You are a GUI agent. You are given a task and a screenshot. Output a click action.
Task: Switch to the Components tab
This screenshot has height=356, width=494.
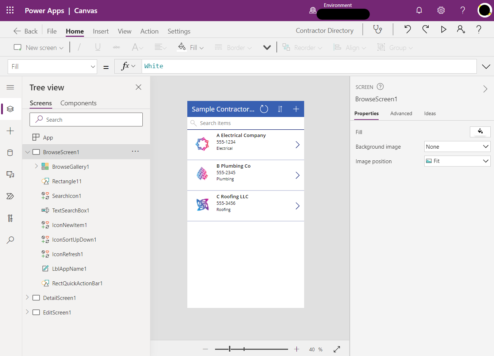78,103
